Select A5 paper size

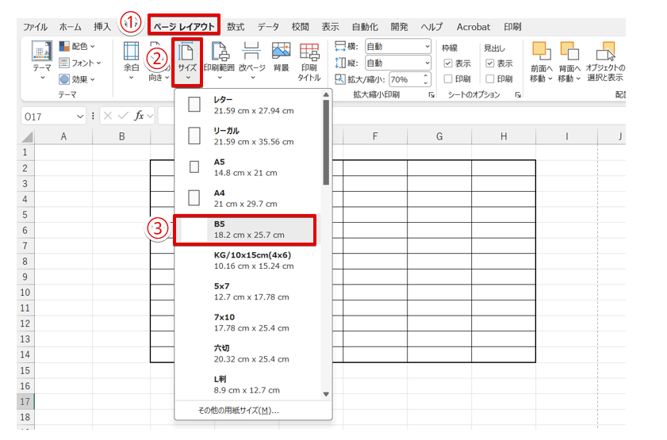tap(248, 167)
